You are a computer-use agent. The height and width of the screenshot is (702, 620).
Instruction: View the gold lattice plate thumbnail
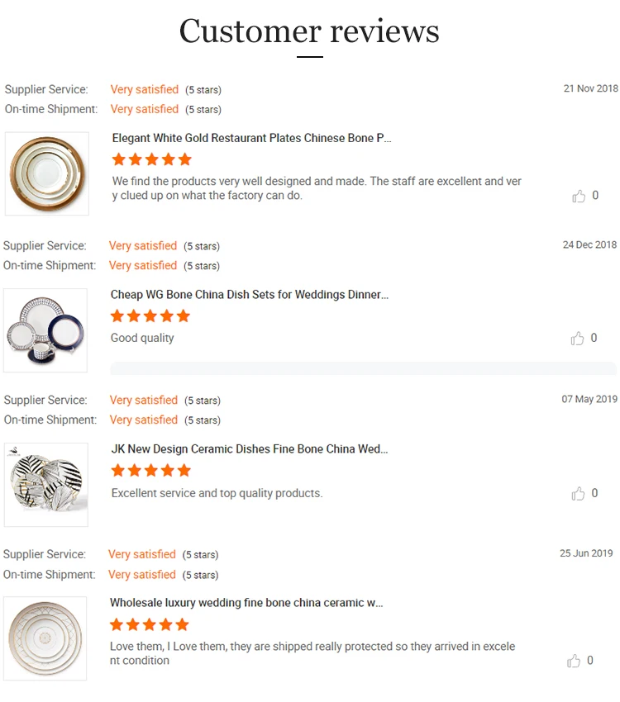click(x=45, y=638)
